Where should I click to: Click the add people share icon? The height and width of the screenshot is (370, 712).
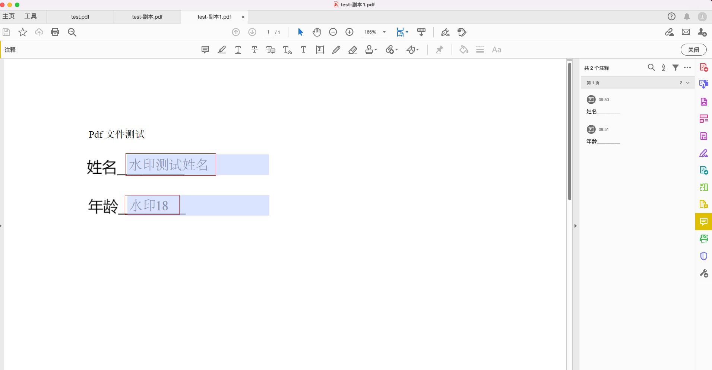(702, 32)
